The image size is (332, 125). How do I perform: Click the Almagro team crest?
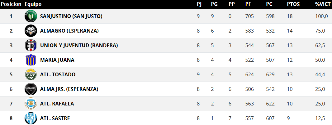31,31
